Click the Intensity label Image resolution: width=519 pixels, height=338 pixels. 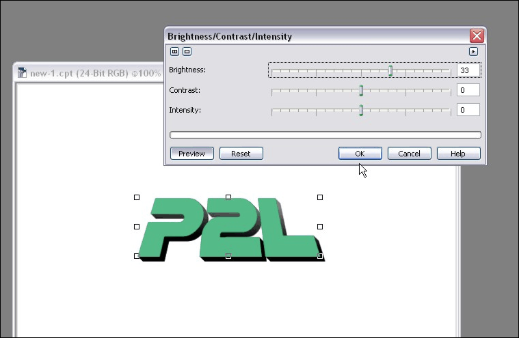(185, 110)
